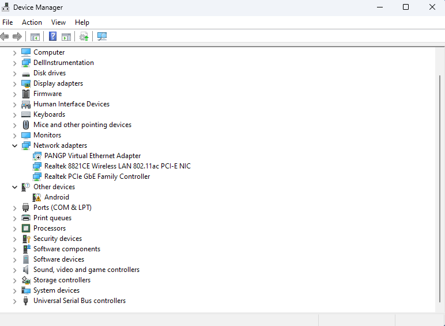Select the Print queues label
Viewport: 445px width, 326px height.
(52, 218)
